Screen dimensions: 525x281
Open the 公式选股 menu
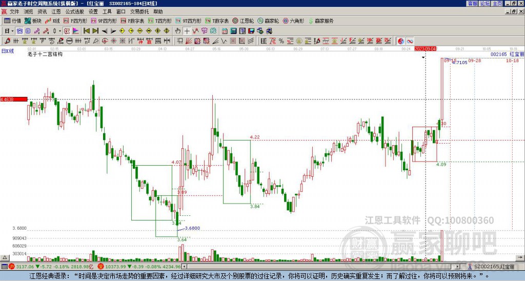[x=74, y=12]
